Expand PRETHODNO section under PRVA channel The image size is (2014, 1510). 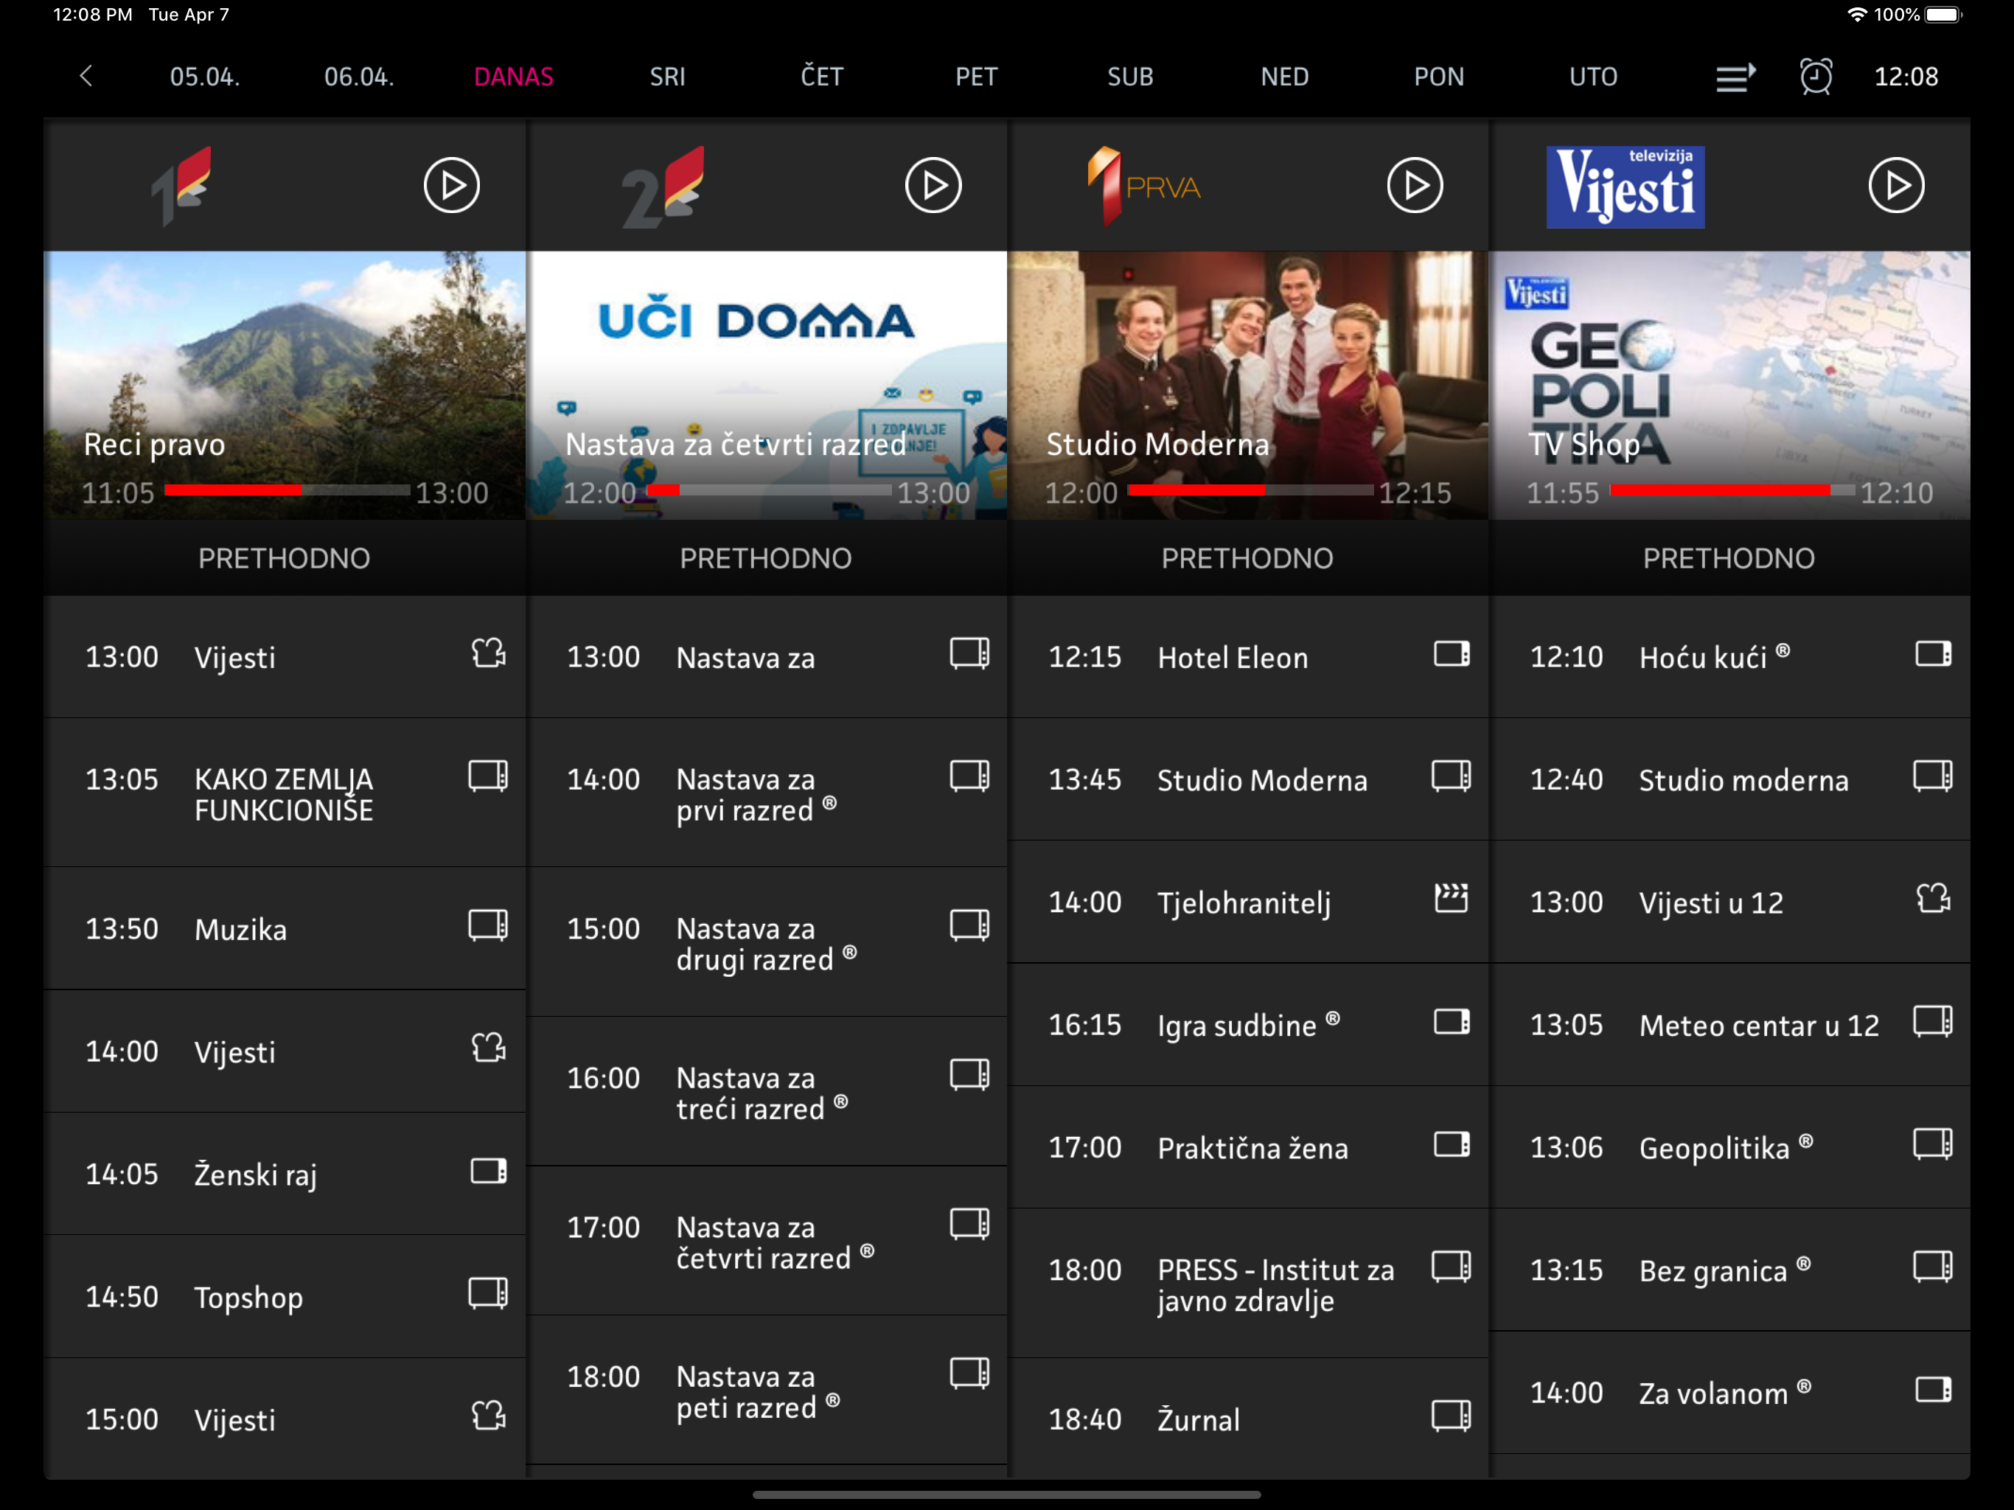[1247, 558]
